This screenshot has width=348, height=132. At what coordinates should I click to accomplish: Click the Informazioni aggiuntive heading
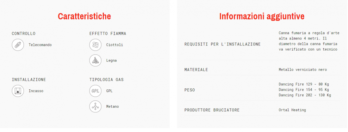(262, 16)
